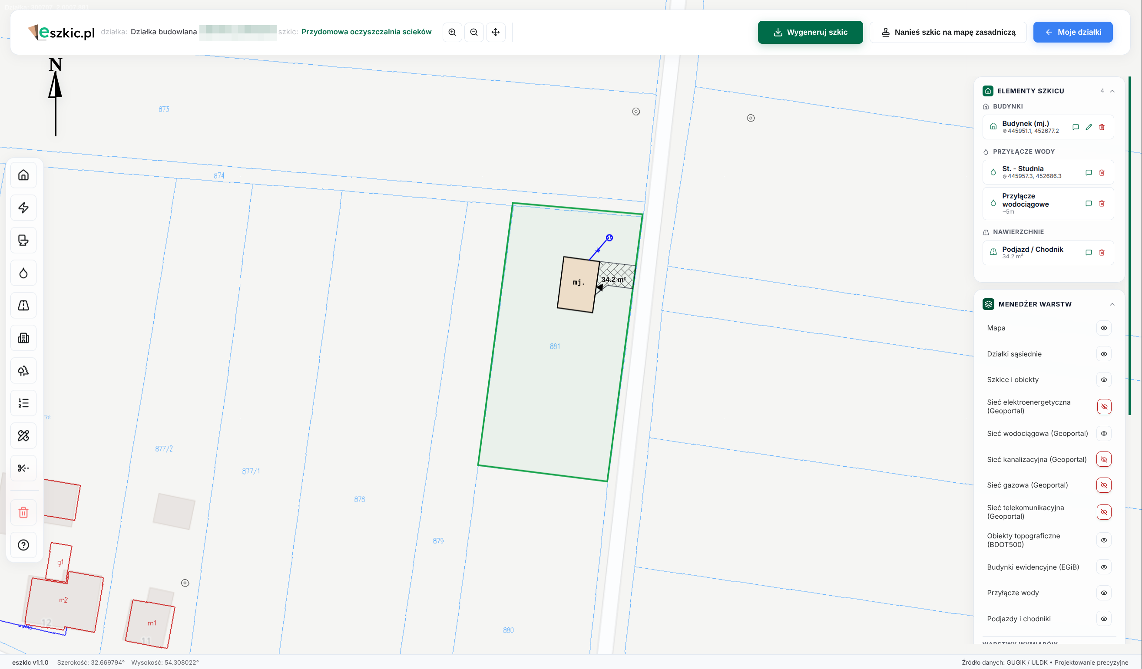
Task: Select the ruler and pencil measurement tool
Action: tap(23, 436)
